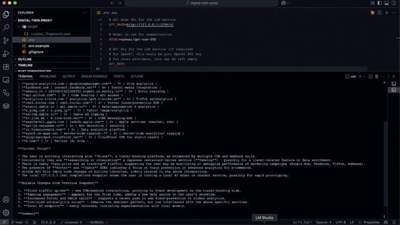Go forward using the navigation arrow

[x=120, y=3]
